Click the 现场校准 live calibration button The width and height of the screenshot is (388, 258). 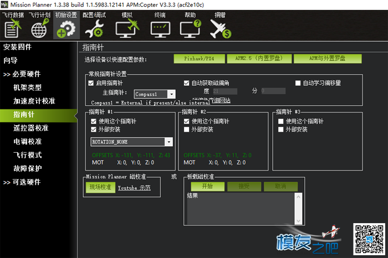(x=100, y=187)
